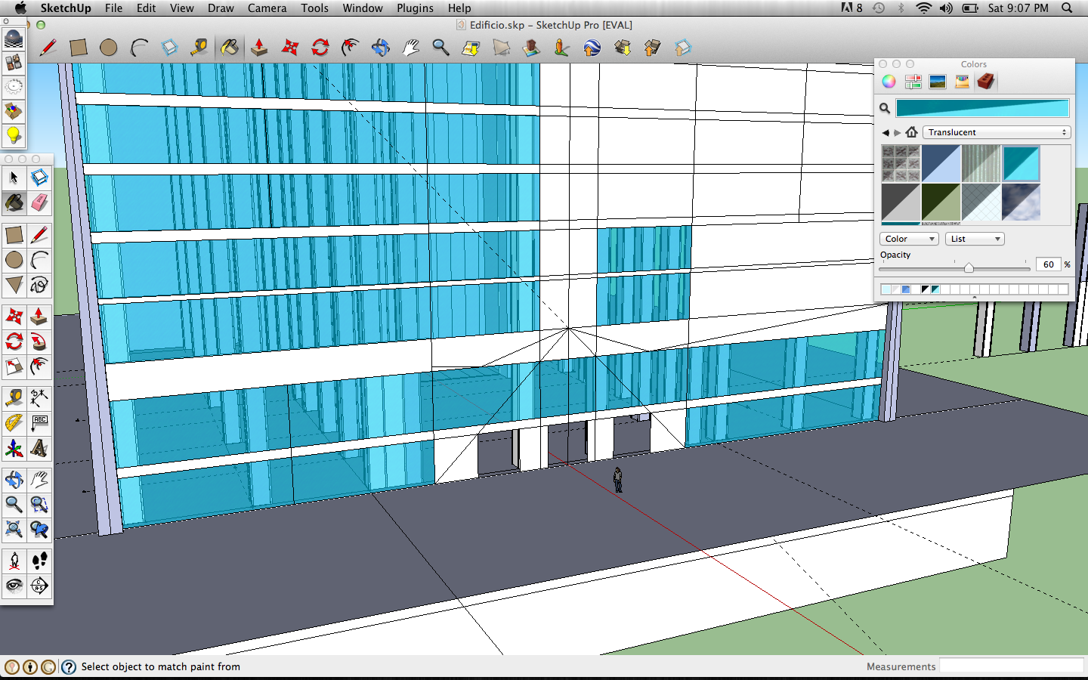Screen dimensions: 1088x680
Task: Open the List dropdown in the Colors panel
Action: [x=974, y=239]
